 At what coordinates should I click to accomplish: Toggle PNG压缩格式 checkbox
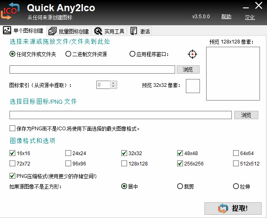pyautogui.click(x=12, y=176)
